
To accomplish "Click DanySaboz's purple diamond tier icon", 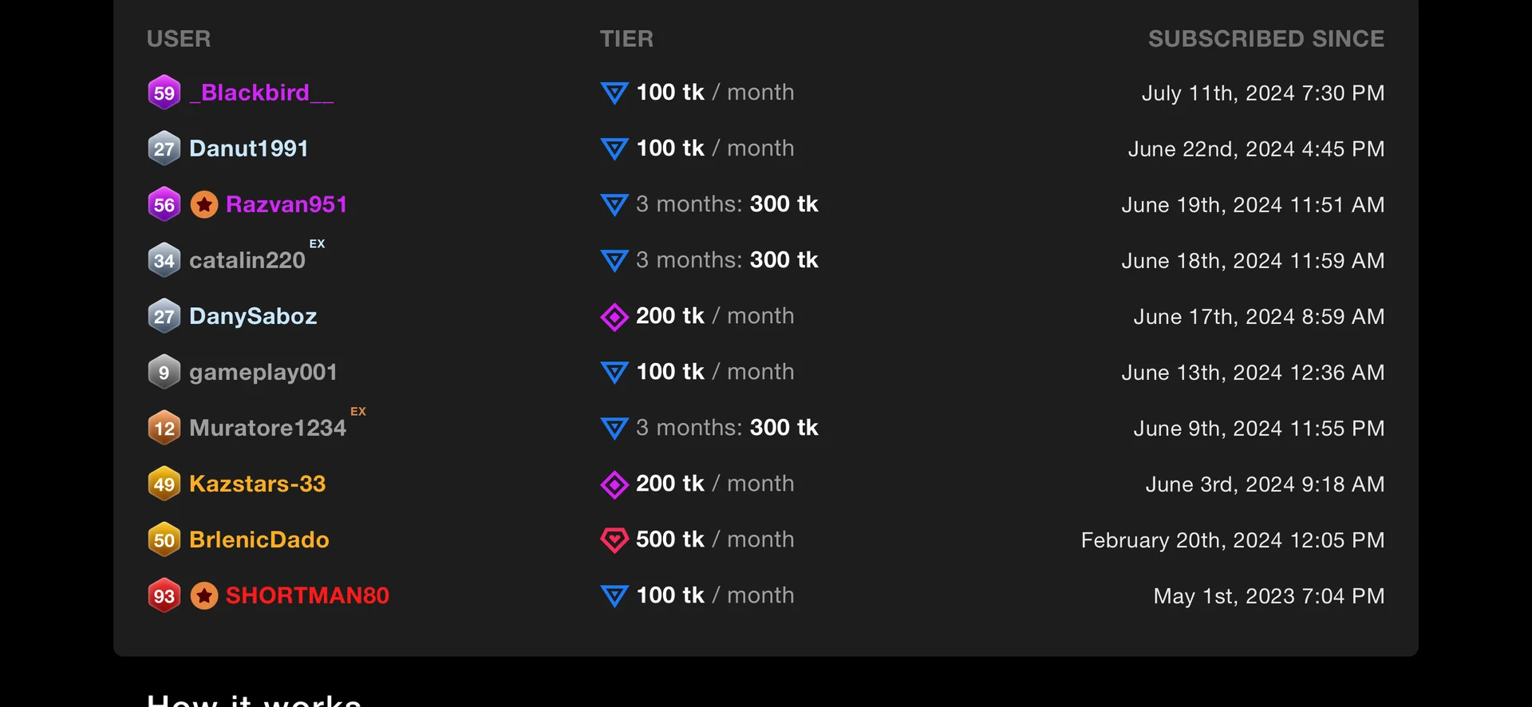I will tap(614, 317).
